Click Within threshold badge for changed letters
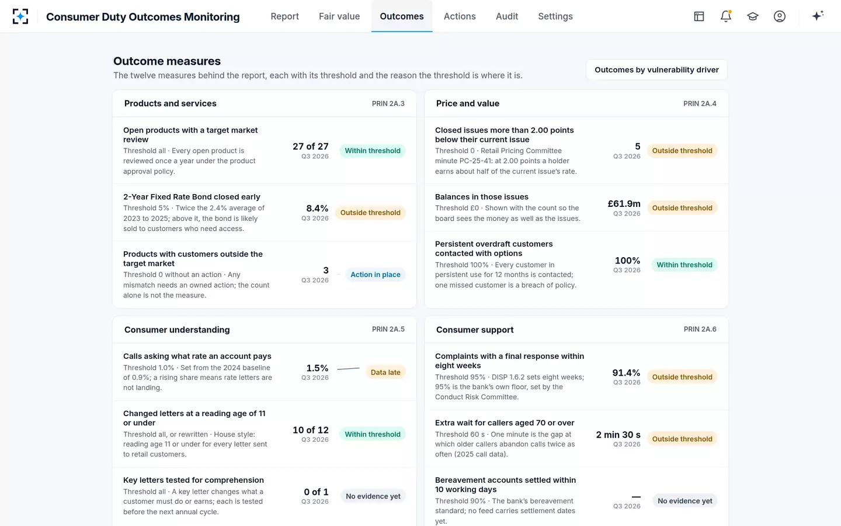This screenshot has width=841, height=526. click(x=373, y=434)
